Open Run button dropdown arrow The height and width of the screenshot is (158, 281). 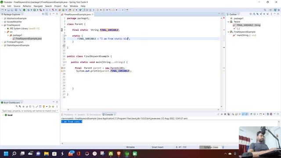[37, 10]
